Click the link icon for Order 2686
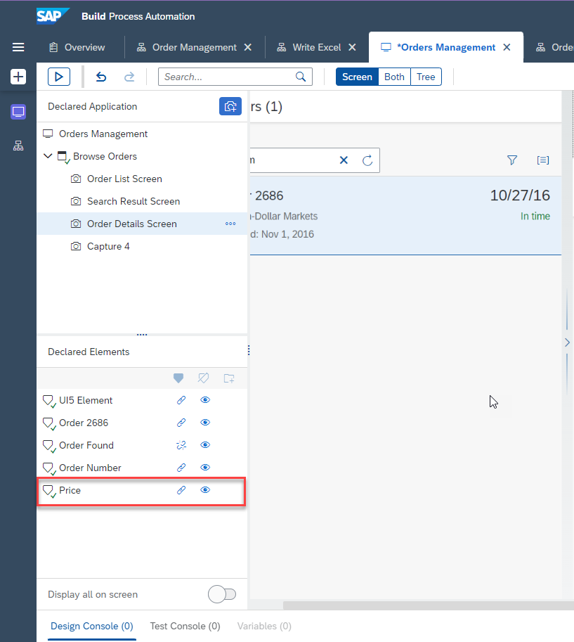This screenshot has width=574, height=642. 181,423
